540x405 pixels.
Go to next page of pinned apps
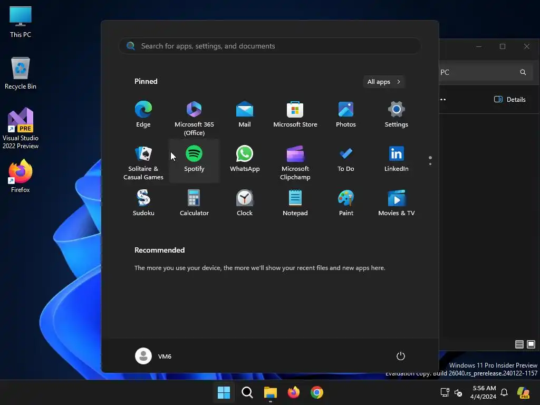tap(430, 163)
